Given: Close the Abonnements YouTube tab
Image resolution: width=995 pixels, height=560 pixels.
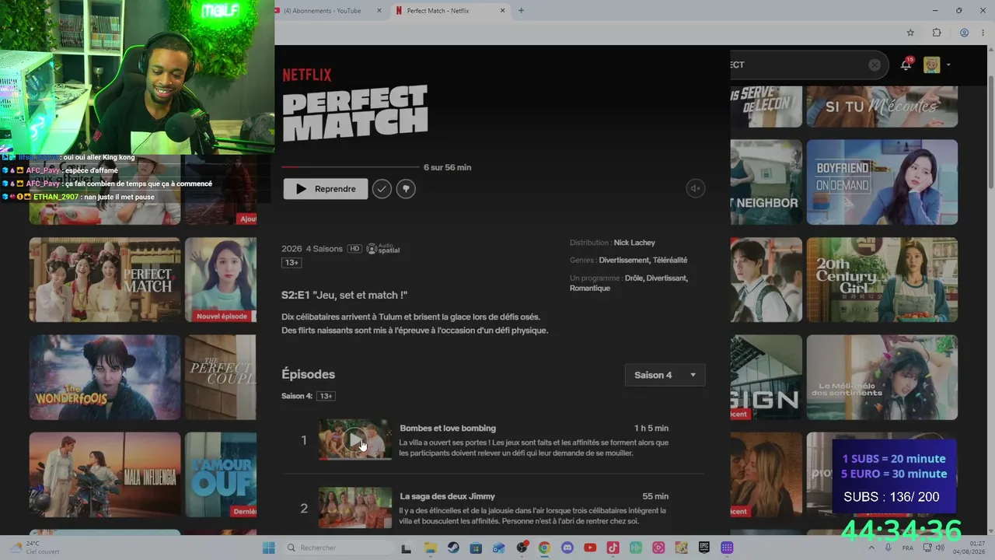Looking at the screenshot, I should [x=379, y=11].
